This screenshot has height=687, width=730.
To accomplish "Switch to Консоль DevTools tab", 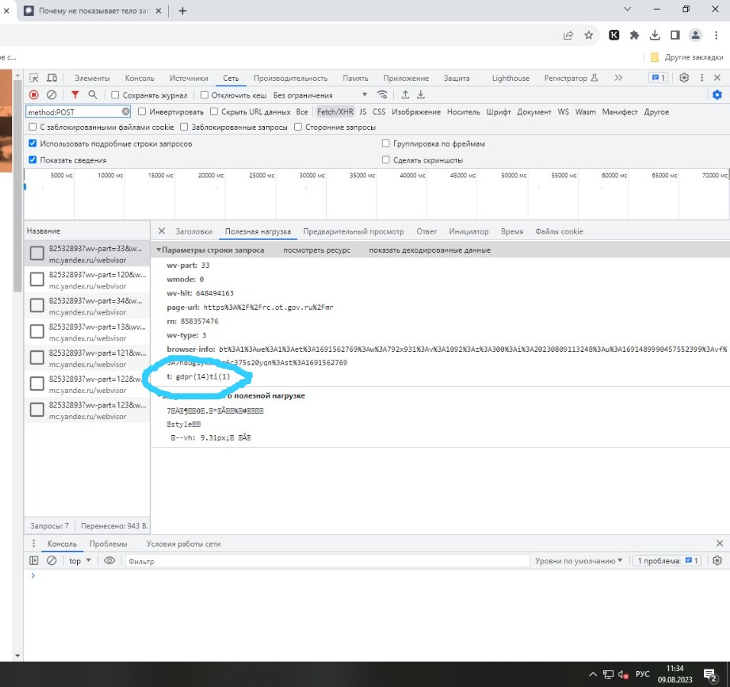I will 140,78.
